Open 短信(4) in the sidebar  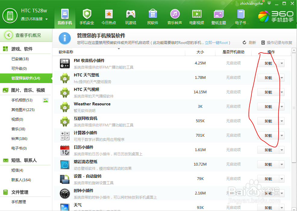click(17, 170)
